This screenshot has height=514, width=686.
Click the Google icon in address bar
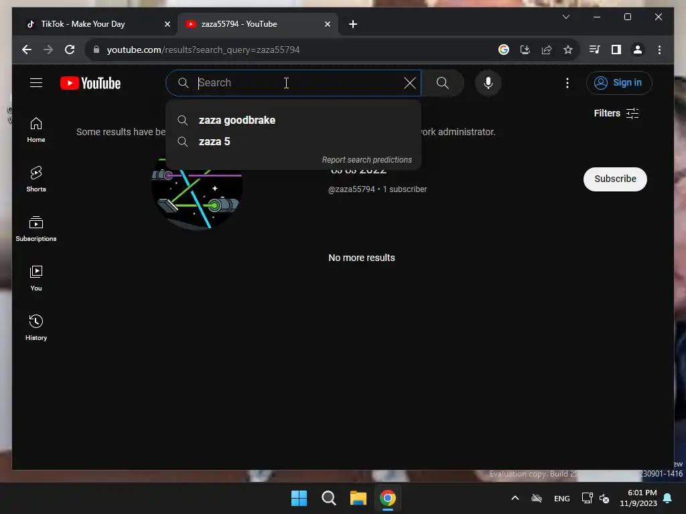point(504,50)
